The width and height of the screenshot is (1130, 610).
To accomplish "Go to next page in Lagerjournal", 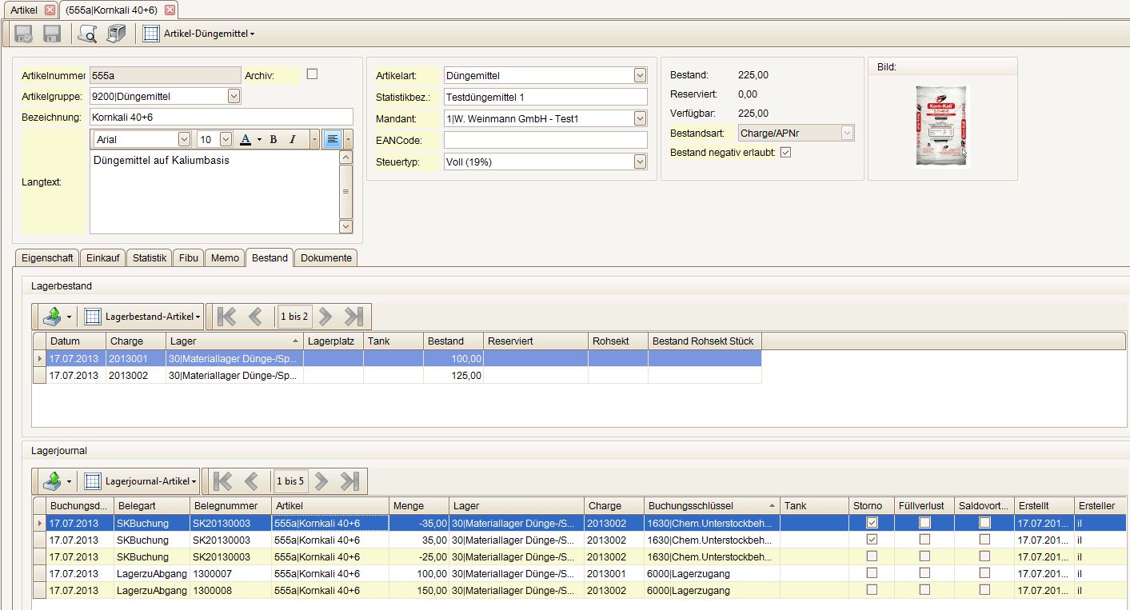I will (321, 481).
